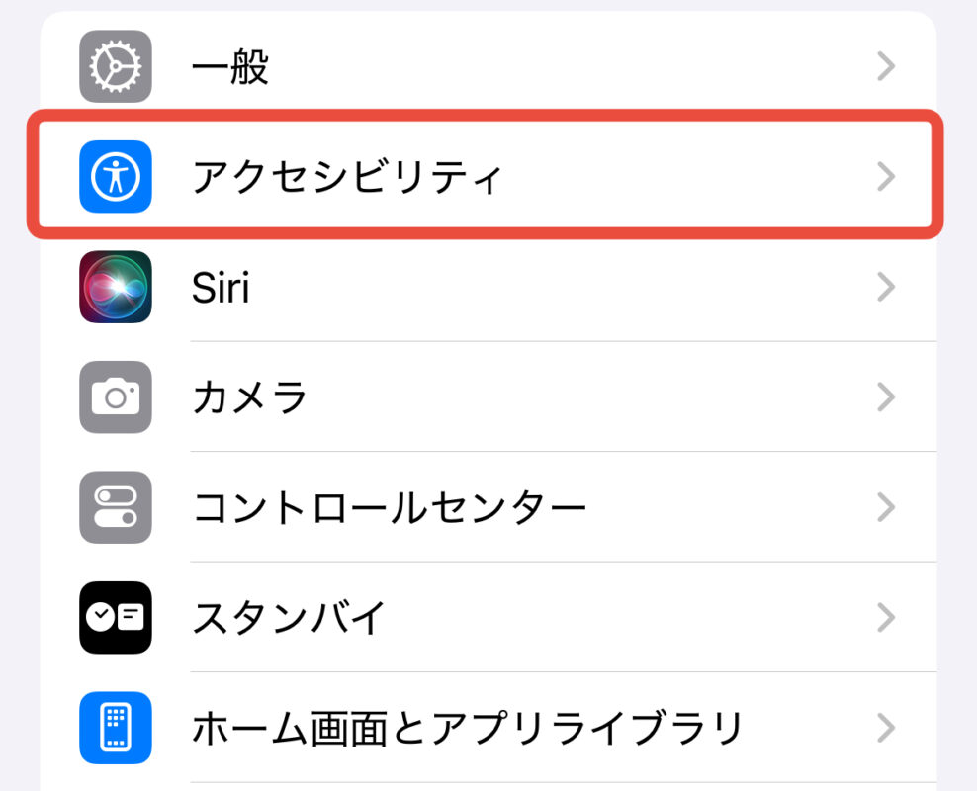
Task: Tap the StandBy clock icon
Action: click(x=116, y=618)
